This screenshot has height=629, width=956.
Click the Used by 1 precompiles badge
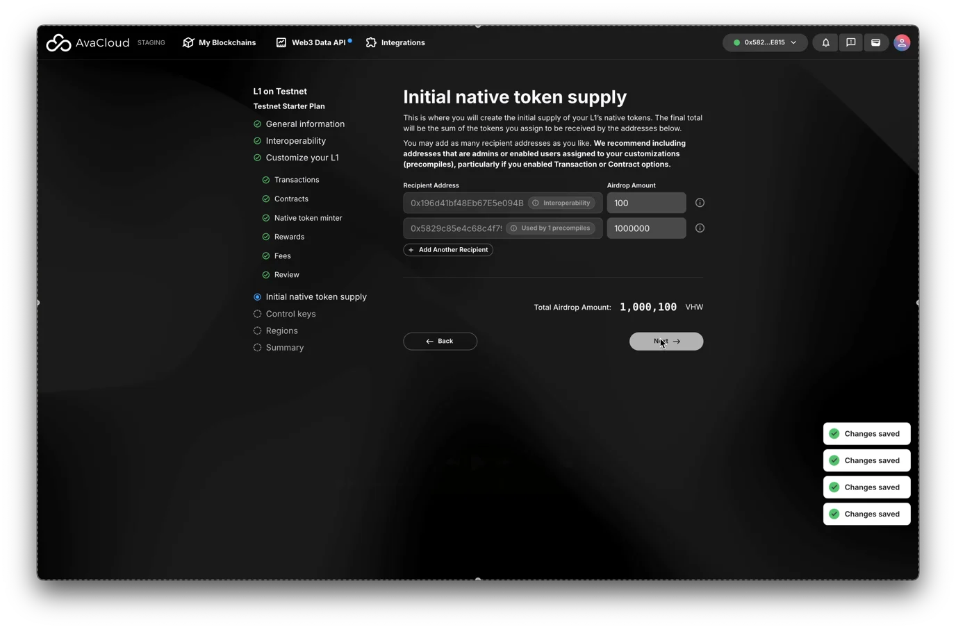tap(550, 228)
